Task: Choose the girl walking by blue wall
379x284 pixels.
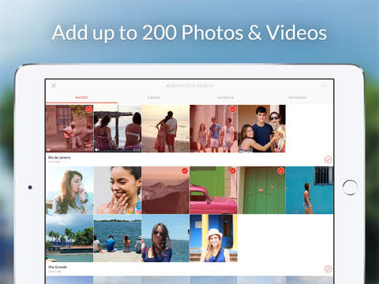Action: [310, 190]
